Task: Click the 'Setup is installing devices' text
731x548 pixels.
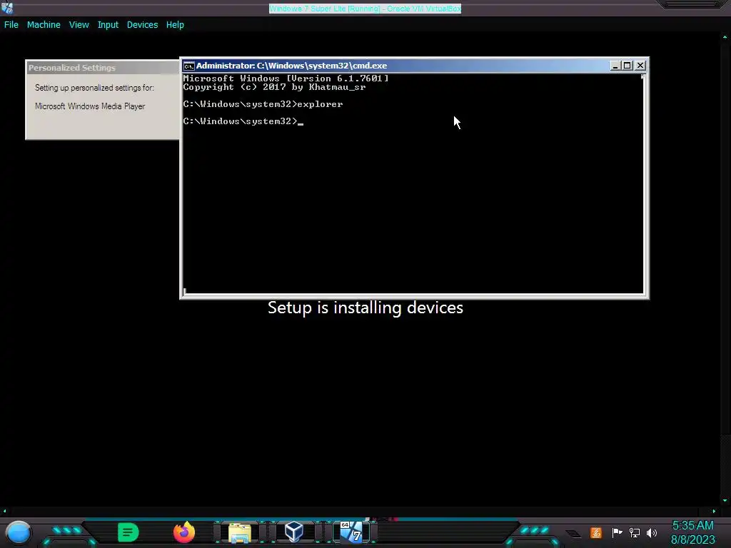Action: pyautogui.click(x=365, y=308)
